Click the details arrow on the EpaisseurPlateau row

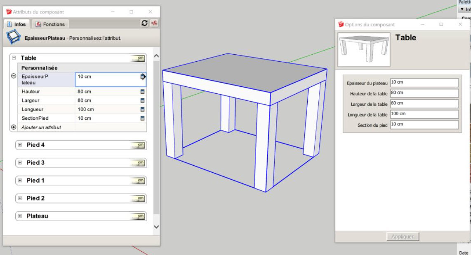click(x=143, y=76)
